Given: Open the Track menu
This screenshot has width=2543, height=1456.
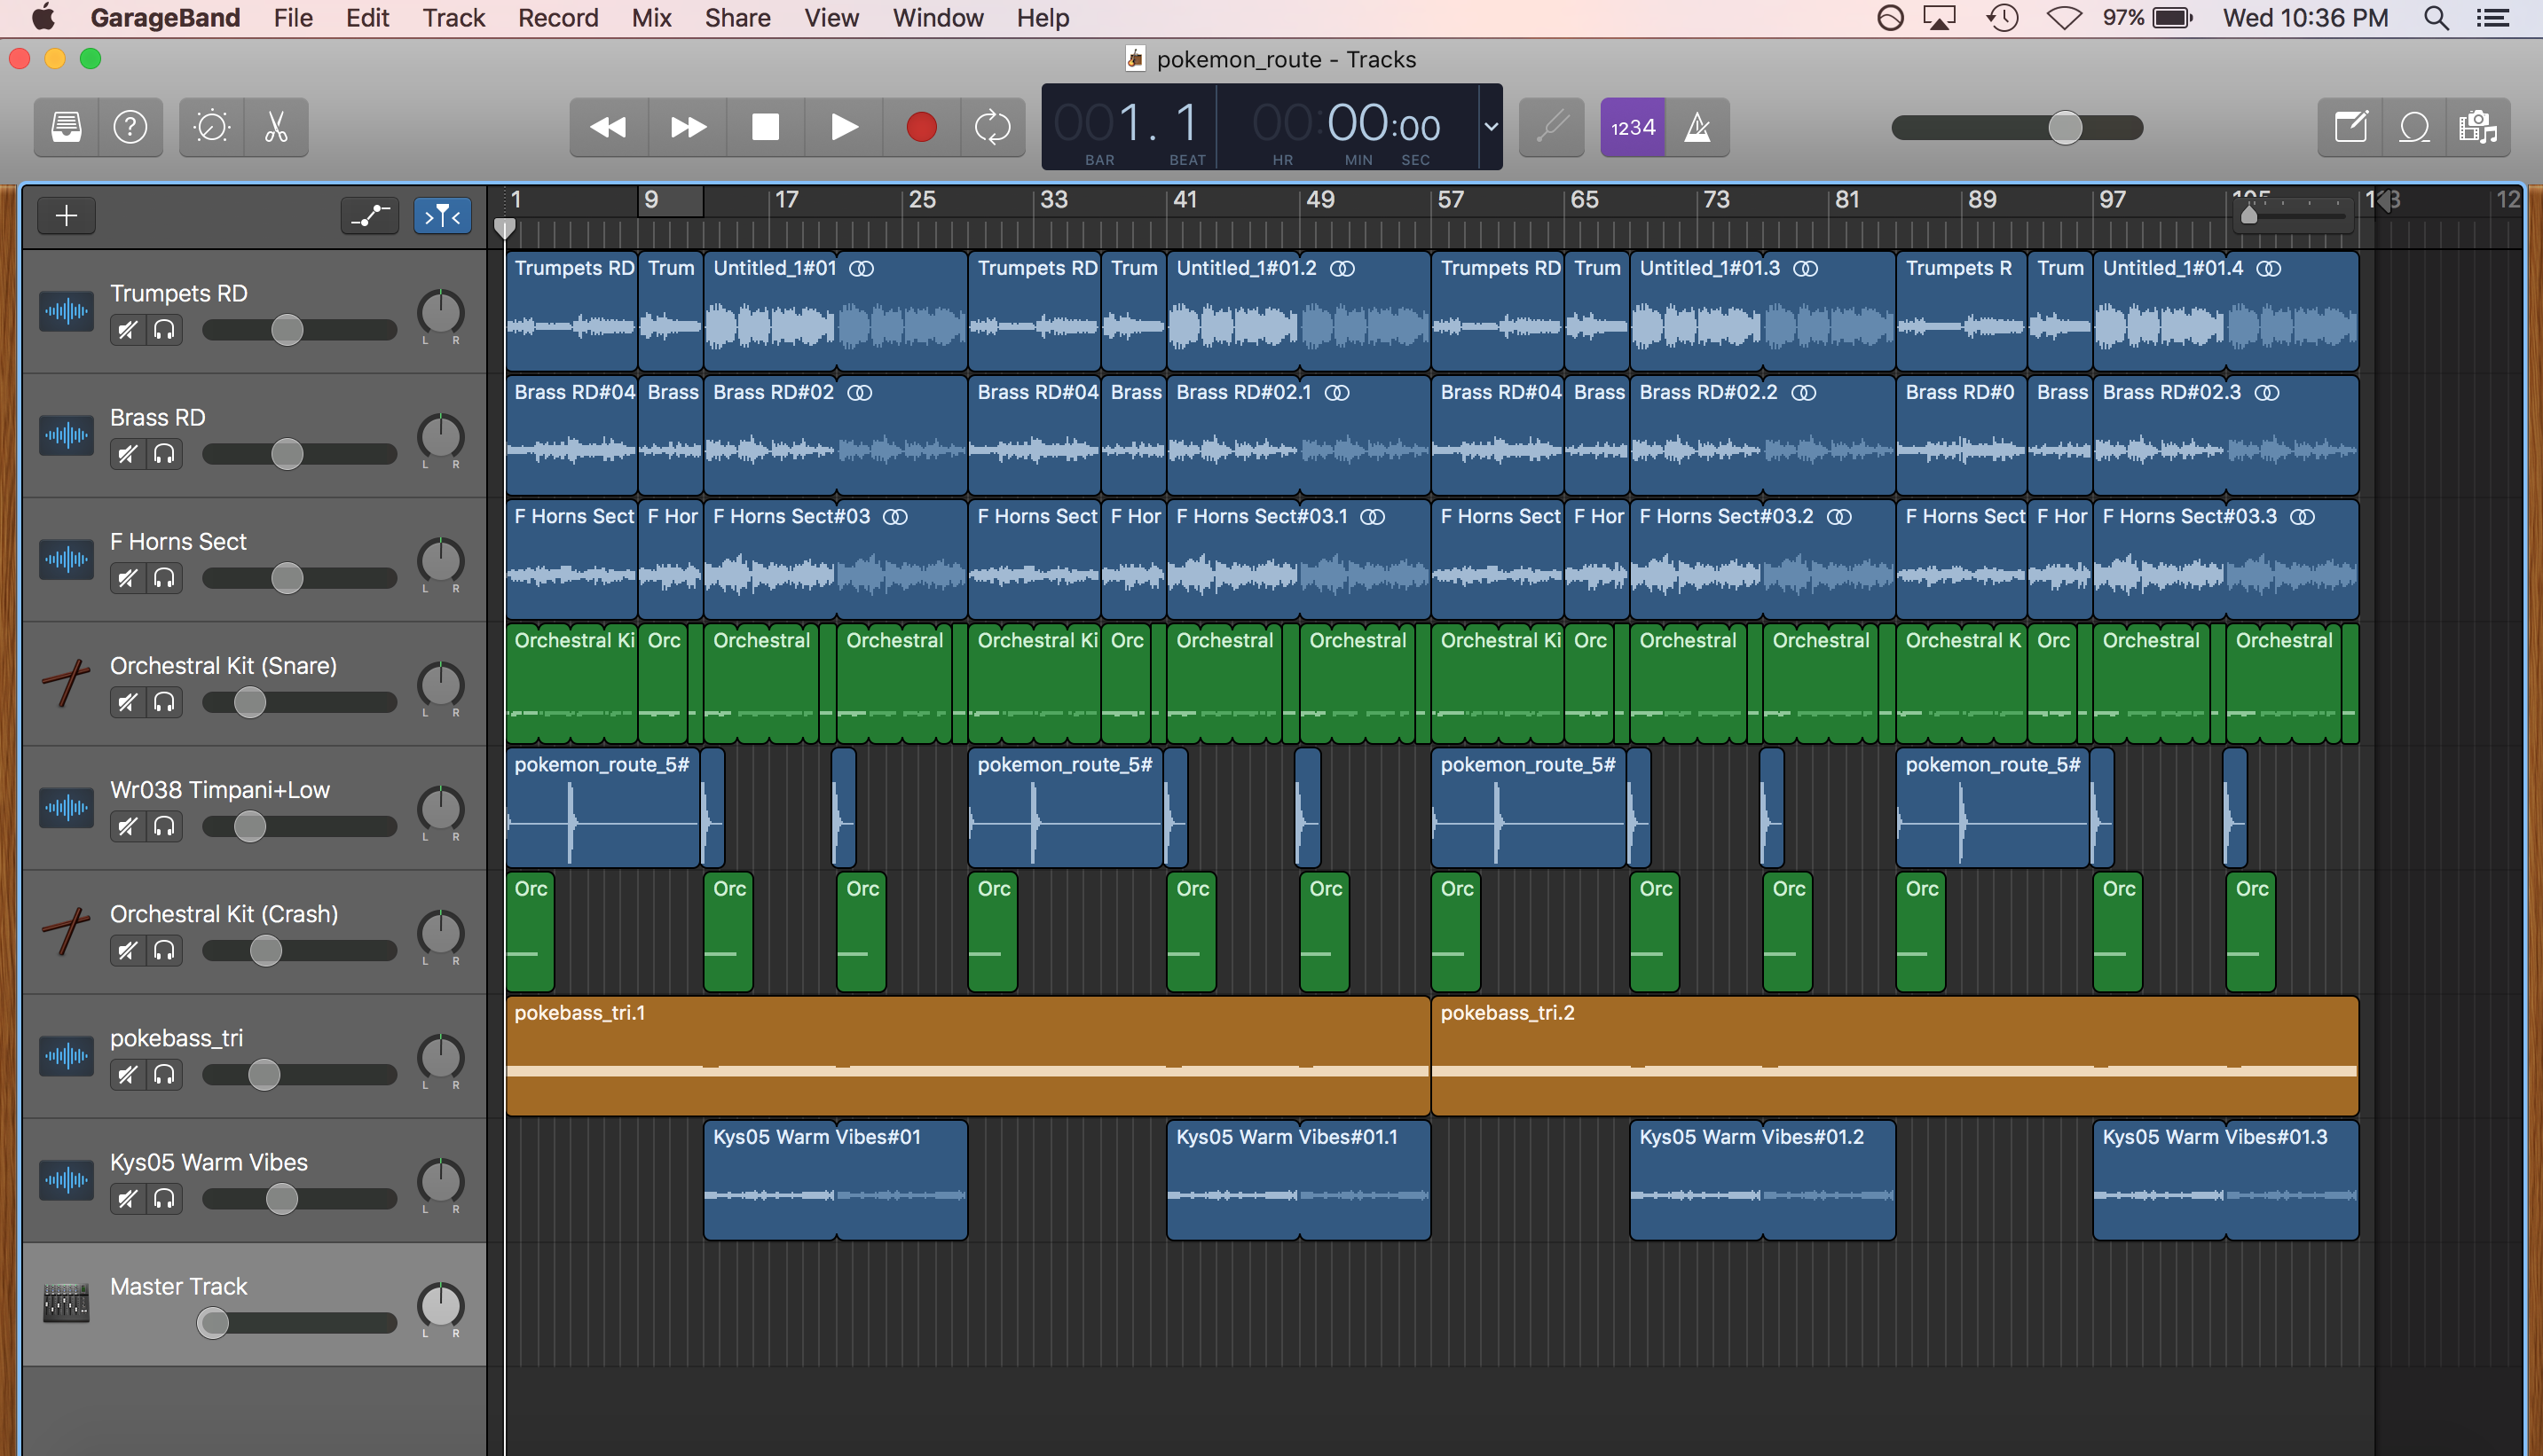Looking at the screenshot, I should pos(453,18).
